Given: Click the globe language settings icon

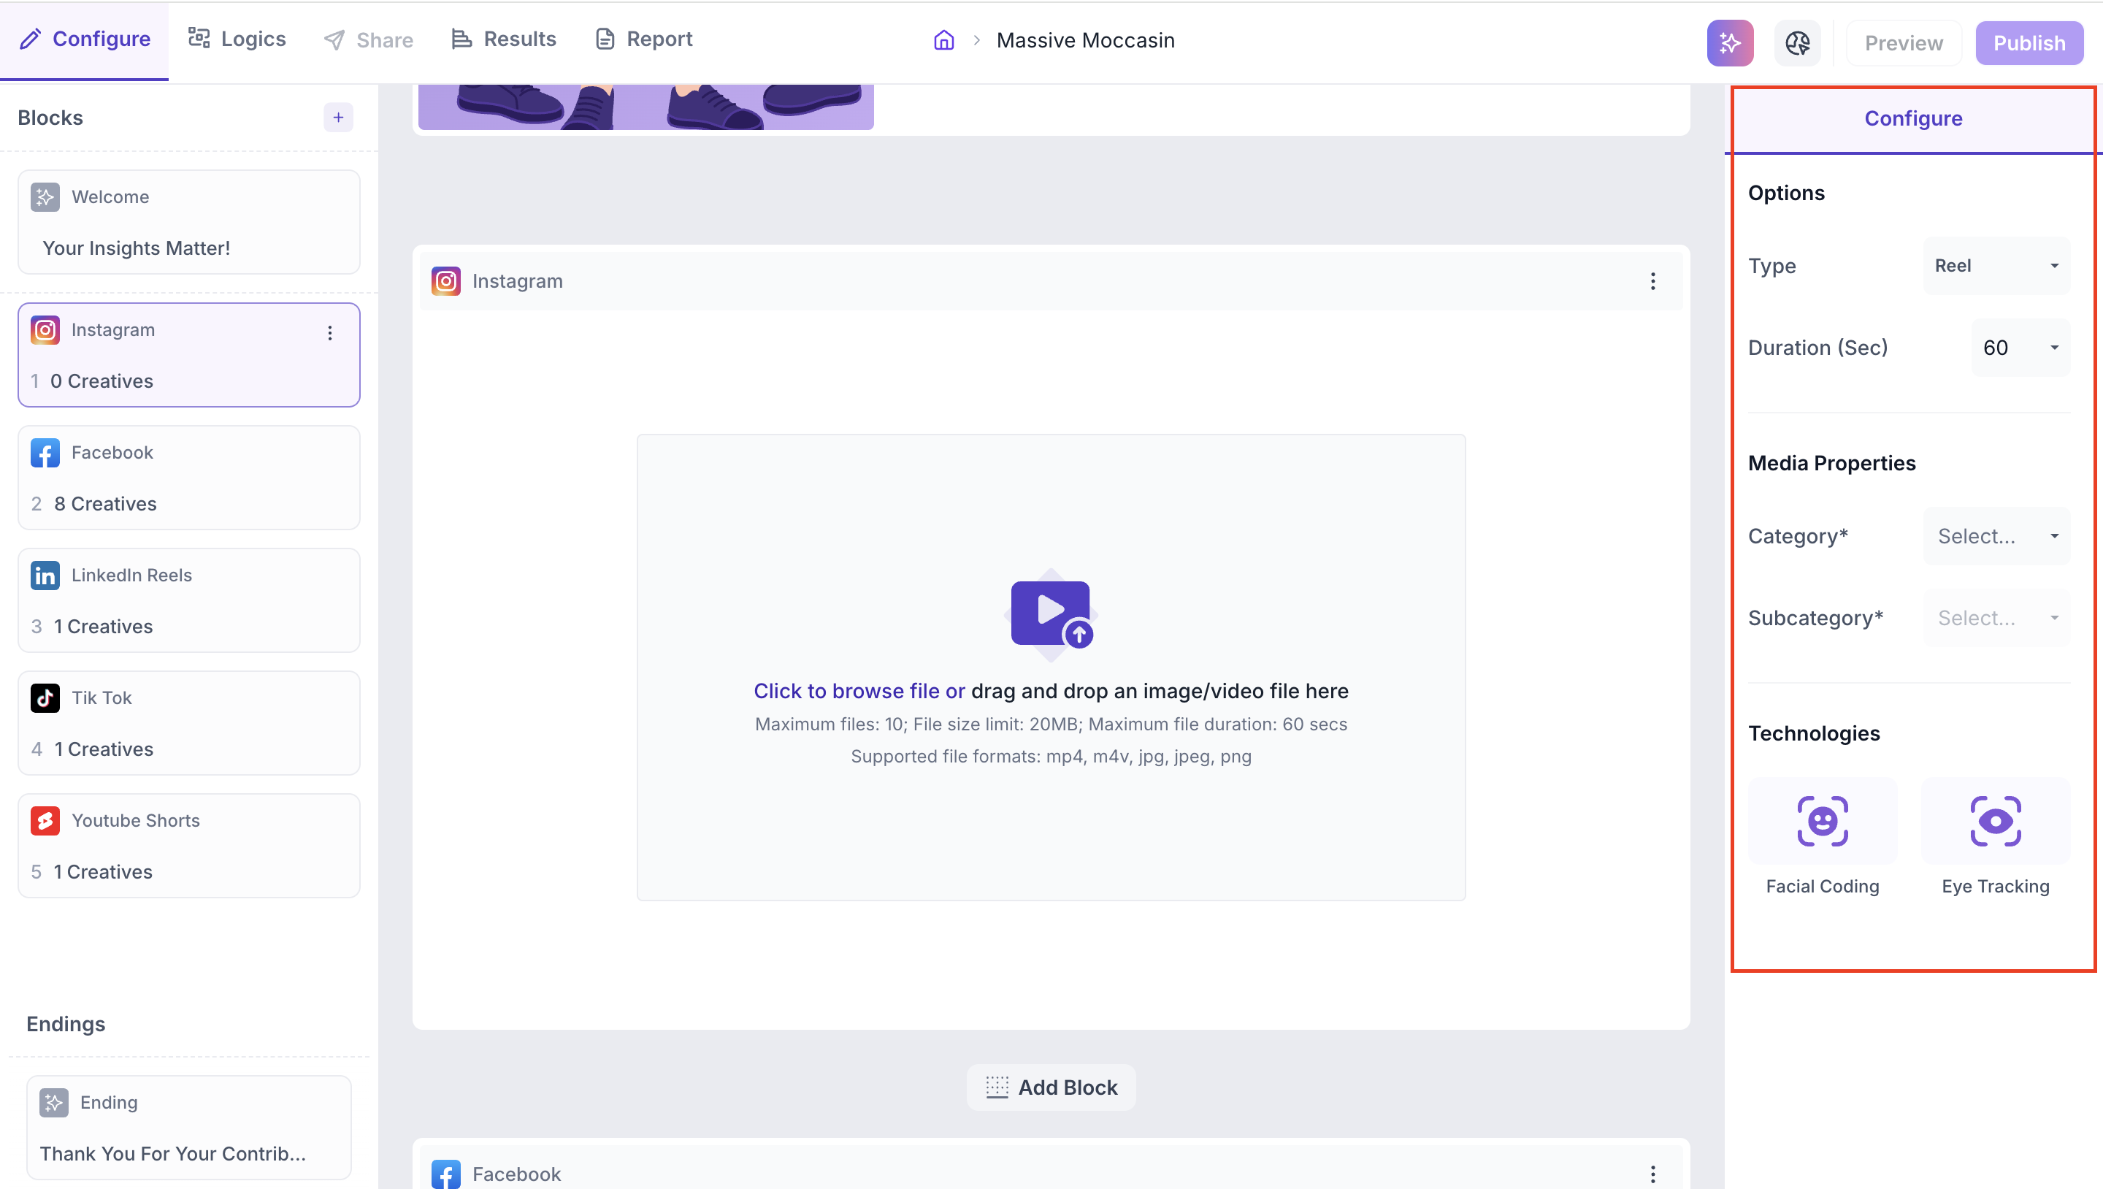Looking at the screenshot, I should (1797, 42).
